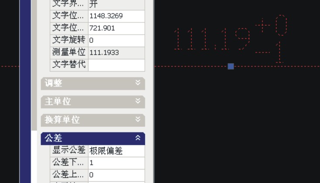Click the 文字替代 property label
This screenshot has width=320, height=183.
pyautogui.click(x=69, y=65)
